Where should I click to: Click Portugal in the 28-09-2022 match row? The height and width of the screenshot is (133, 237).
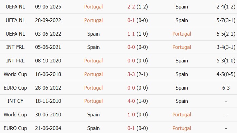[94, 20]
